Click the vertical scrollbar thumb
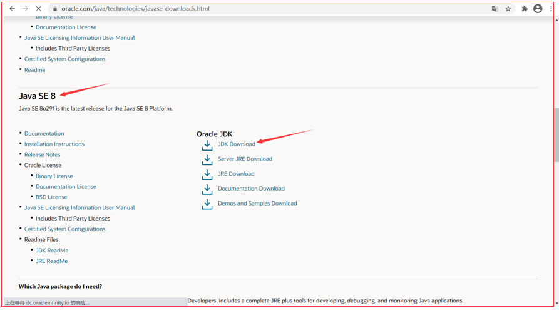The width and height of the screenshot is (559, 310). 556,135
